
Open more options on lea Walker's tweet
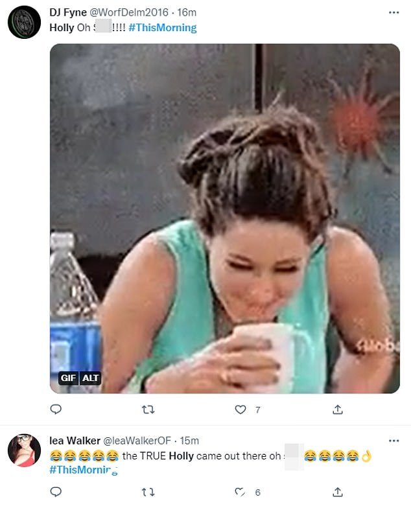(x=394, y=441)
